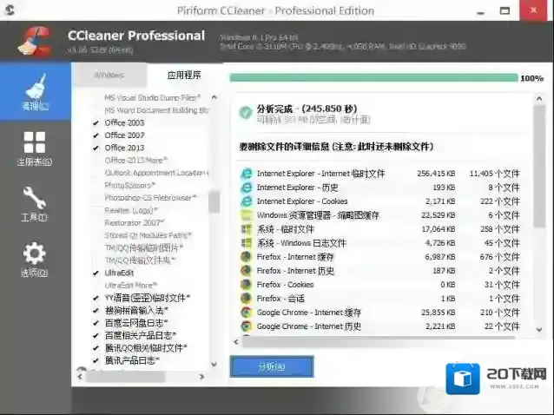Viewport: 554px width, 415px height.
Task: Select UltraEdit More* entry
Action: [x=131, y=286]
